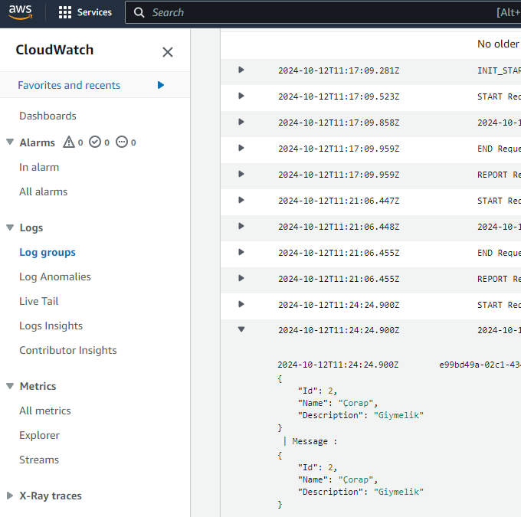Click the OK alarms checkmark icon
The image size is (521, 517).
pyautogui.click(x=95, y=142)
